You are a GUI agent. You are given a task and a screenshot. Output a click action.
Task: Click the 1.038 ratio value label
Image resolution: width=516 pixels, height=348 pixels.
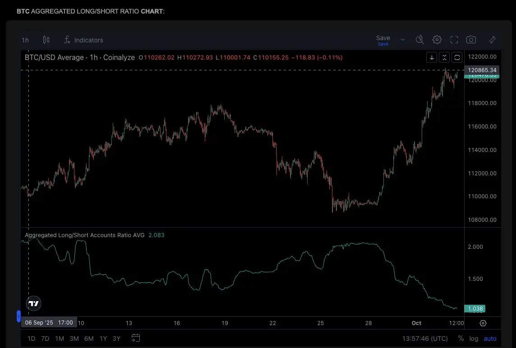[475, 308]
